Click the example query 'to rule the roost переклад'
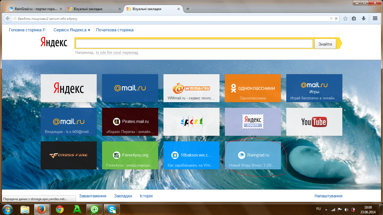The width and height of the screenshot is (383, 215). coord(117,53)
